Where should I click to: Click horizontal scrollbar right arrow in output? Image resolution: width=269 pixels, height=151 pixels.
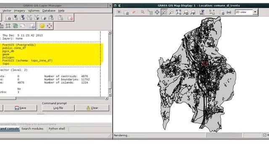[x=106, y=98]
